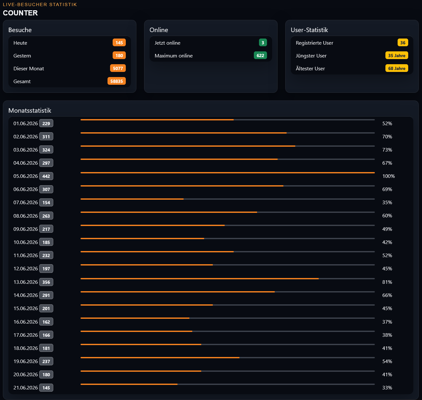
Task: Click the 67% percentage value
Action: coord(387,163)
